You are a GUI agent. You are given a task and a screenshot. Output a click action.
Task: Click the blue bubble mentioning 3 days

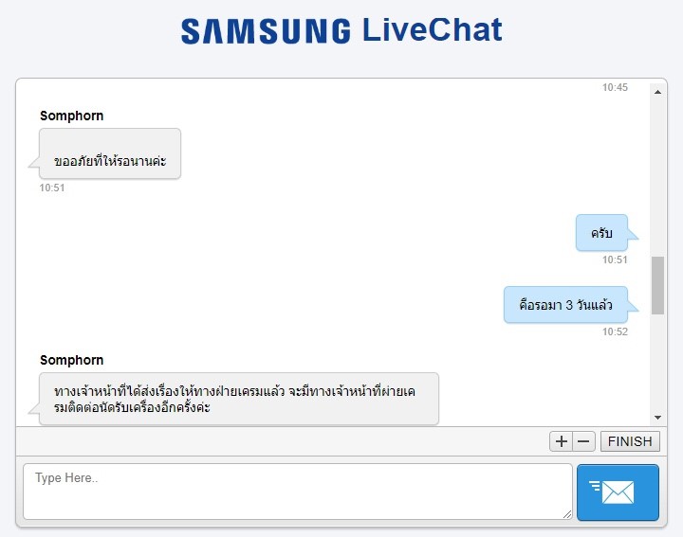pos(565,305)
